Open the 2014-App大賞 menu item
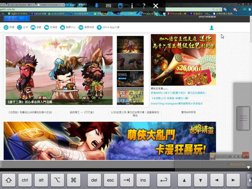252x189 pixels. click(108, 27)
